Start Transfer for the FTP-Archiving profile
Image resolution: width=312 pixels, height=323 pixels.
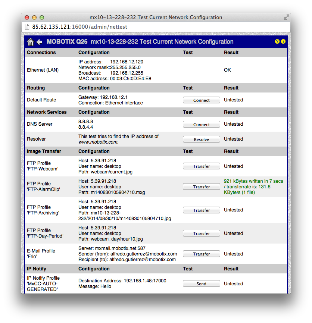[x=201, y=210]
